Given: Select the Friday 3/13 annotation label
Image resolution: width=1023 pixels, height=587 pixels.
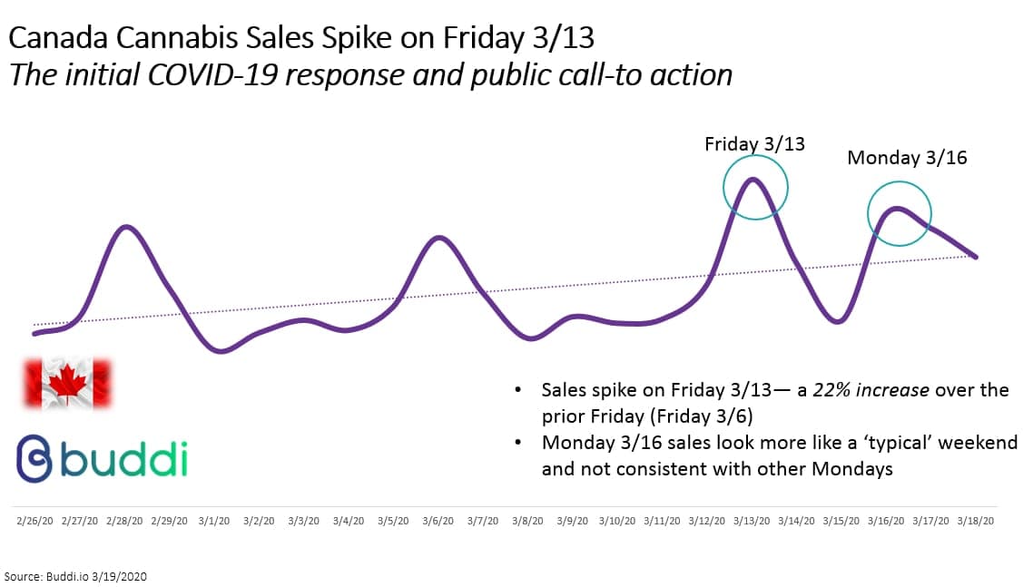Looking at the screenshot, I should [x=754, y=143].
